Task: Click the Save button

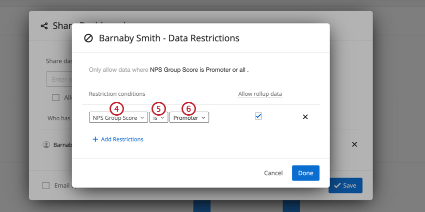Action: click(345, 186)
